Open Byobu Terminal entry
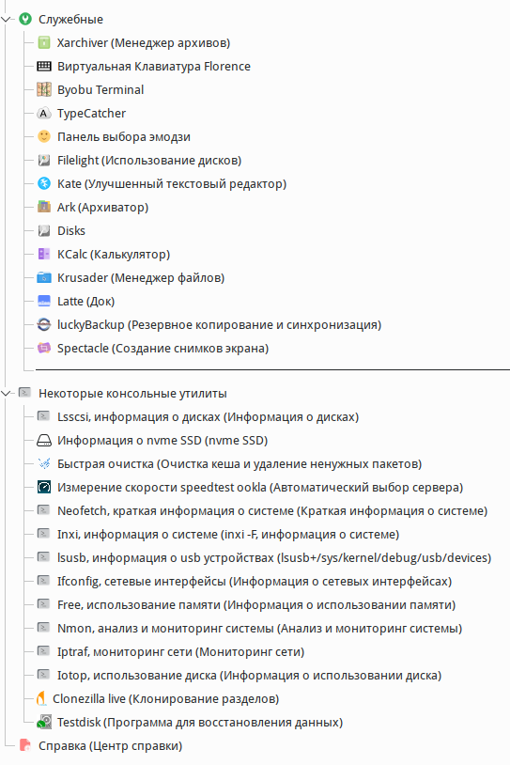510x765 pixels. (100, 90)
